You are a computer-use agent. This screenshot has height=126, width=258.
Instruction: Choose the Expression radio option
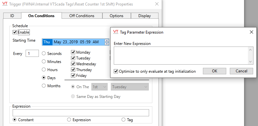pos(69,120)
